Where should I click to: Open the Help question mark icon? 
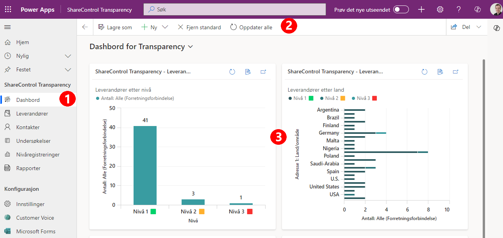[x=459, y=9]
